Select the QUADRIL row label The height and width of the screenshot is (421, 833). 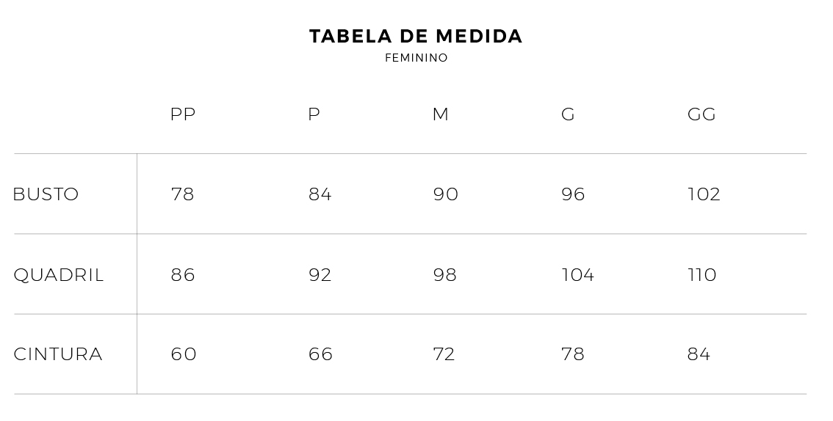[59, 275]
